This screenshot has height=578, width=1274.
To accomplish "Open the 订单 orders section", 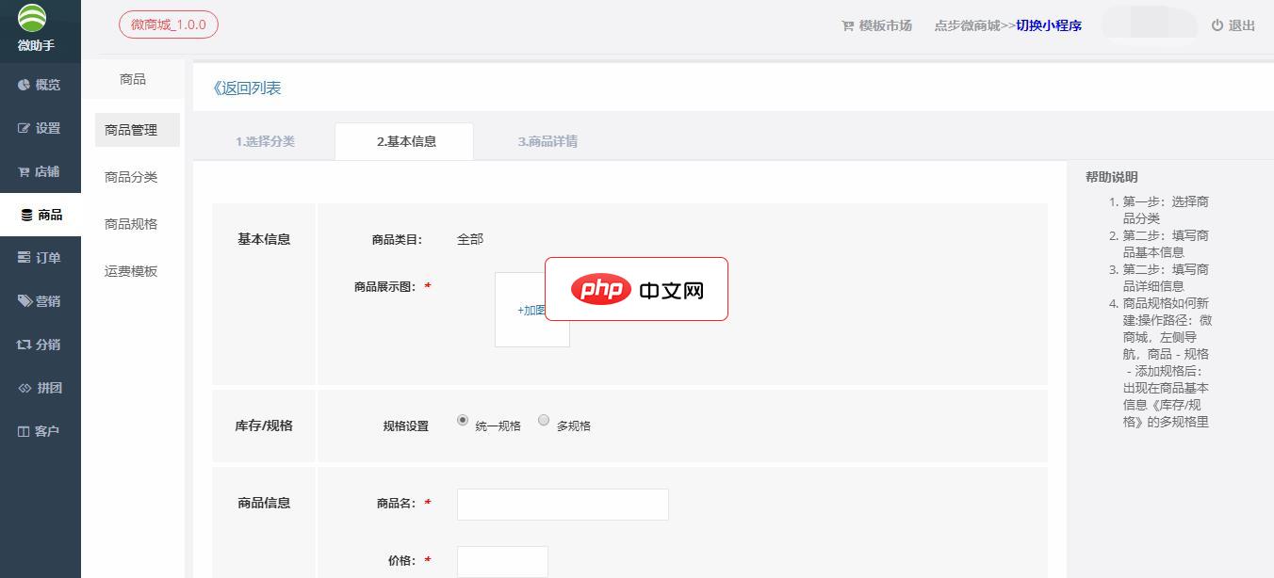I will (x=40, y=257).
